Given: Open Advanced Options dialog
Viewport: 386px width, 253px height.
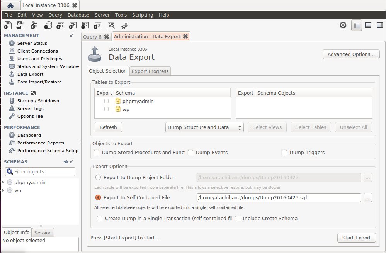Looking at the screenshot, I should (351, 54).
